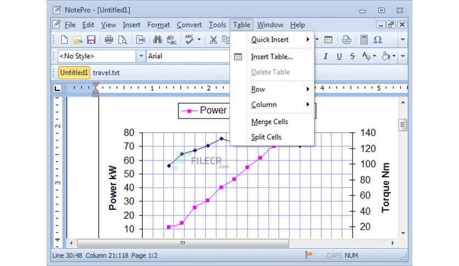459x266 pixels.
Task: Cut selection with the scissors icon
Action: [214, 40]
